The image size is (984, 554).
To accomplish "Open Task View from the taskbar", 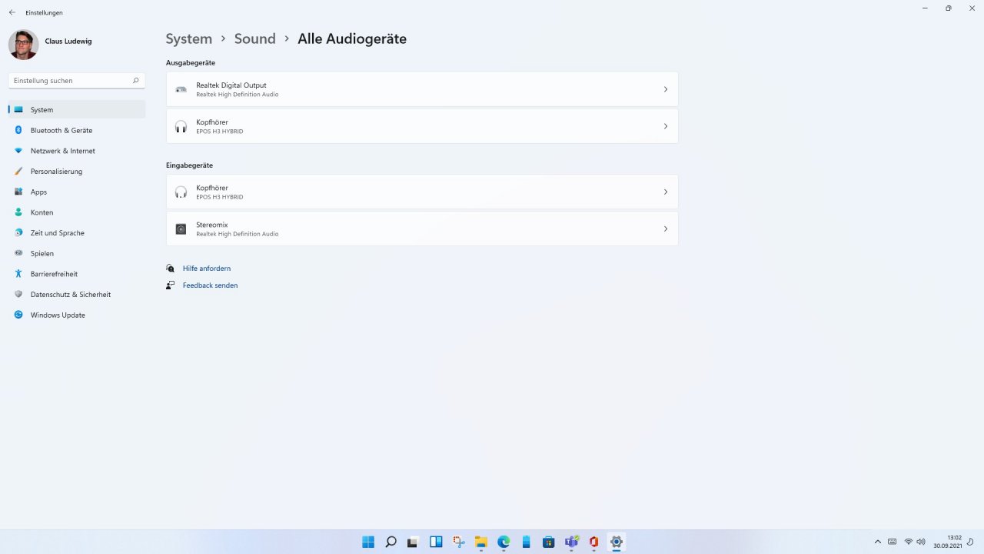I will pyautogui.click(x=413, y=542).
